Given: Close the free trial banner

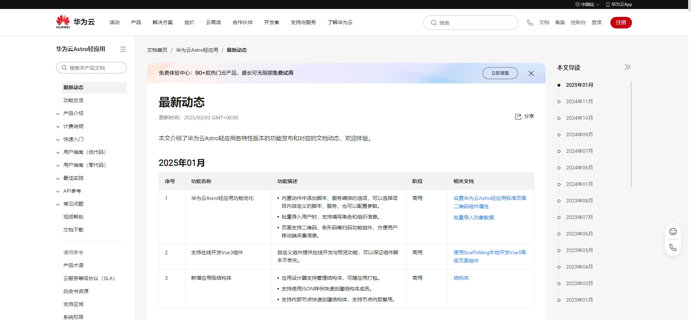Looking at the screenshot, I should point(531,73).
